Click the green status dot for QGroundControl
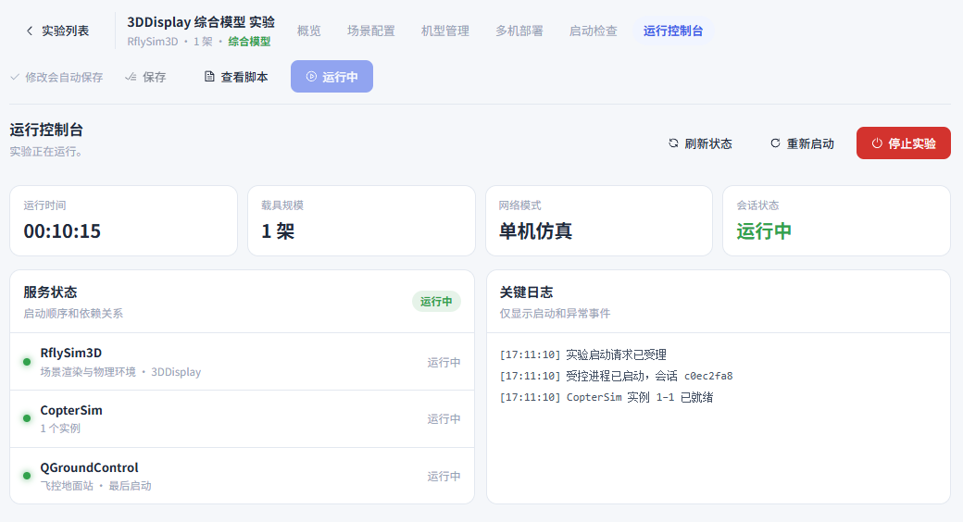The height and width of the screenshot is (522, 963). point(27,476)
